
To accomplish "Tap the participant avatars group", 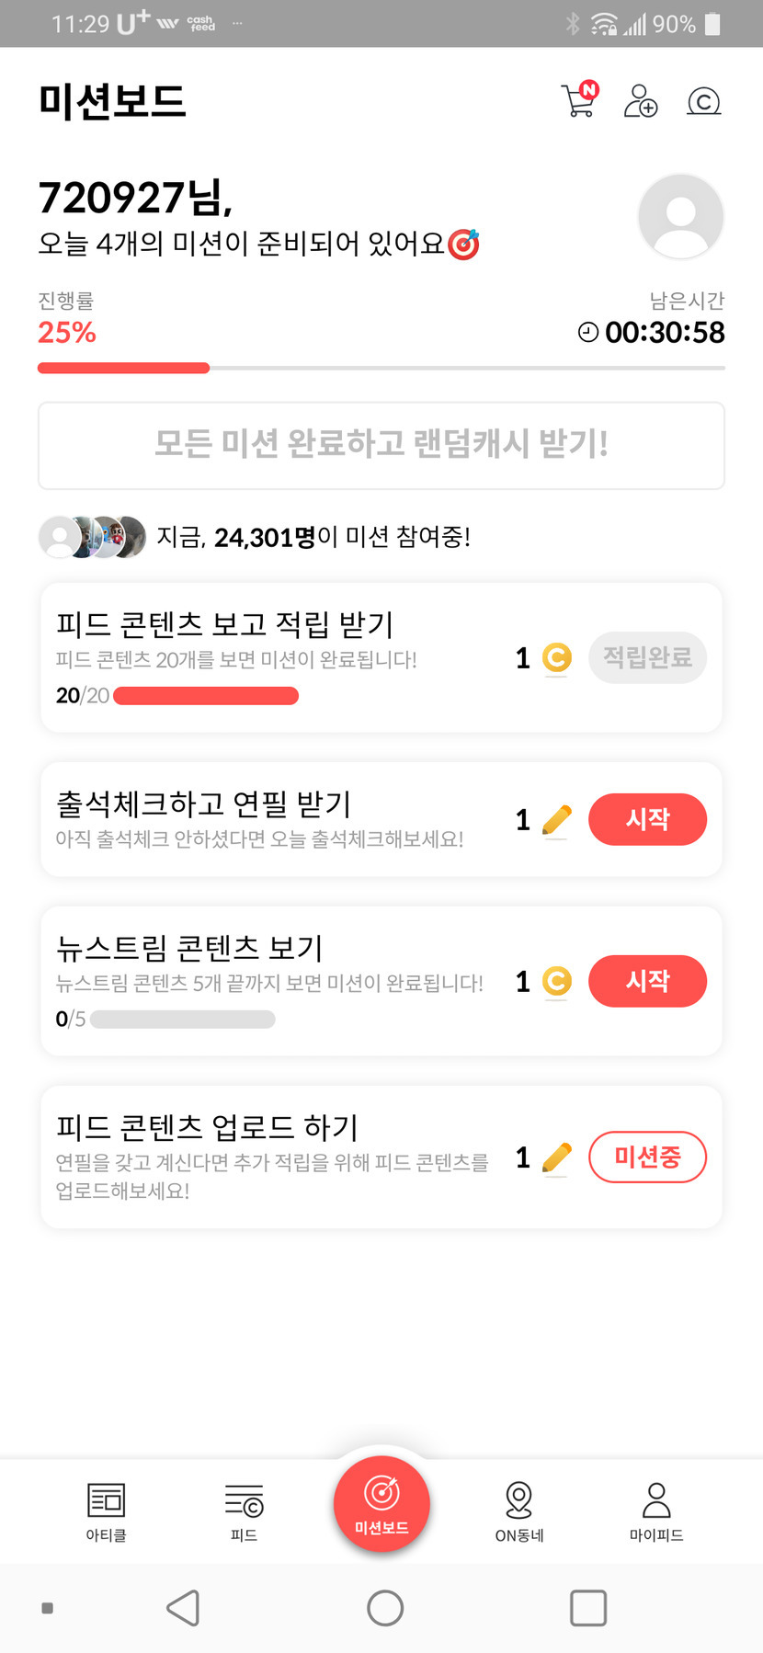I will point(92,537).
